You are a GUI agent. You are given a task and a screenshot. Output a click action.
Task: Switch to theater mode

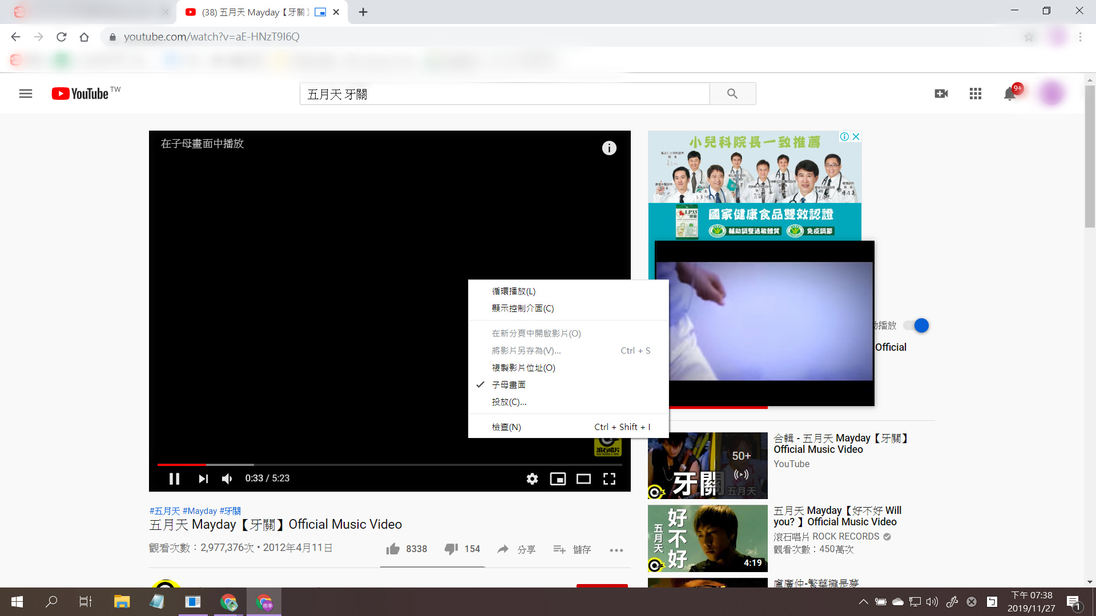pyautogui.click(x=583, y=479)
